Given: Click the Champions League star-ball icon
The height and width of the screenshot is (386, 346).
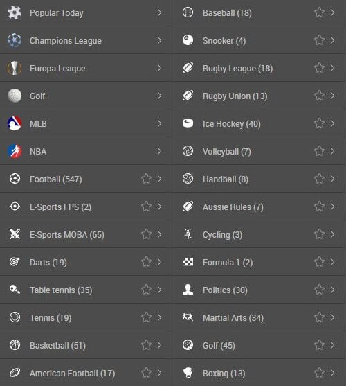Looking at the screenshot, I should pyautogui.click(x=15, y=40).
